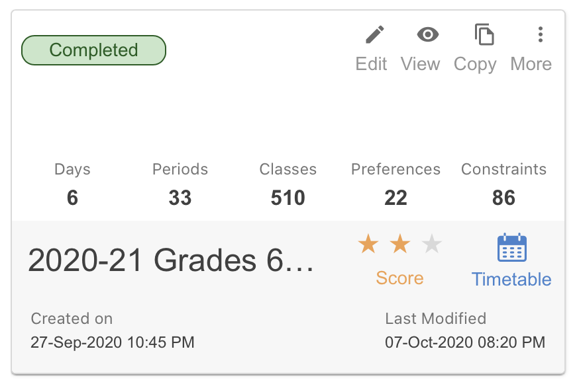Click the Timetable text link
This screenshot has height=390, width=579.
point(511,279)
